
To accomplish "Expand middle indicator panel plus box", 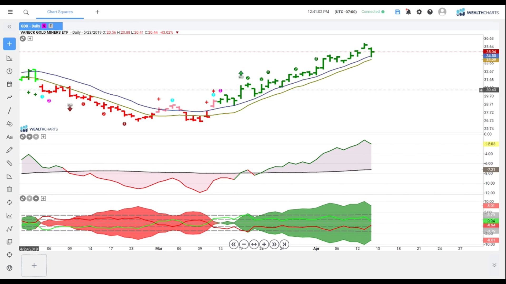I will 43,137.
